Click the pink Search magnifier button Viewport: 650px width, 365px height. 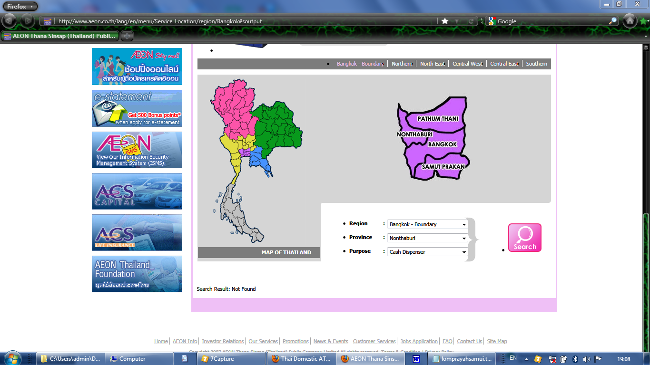(525, 238)
